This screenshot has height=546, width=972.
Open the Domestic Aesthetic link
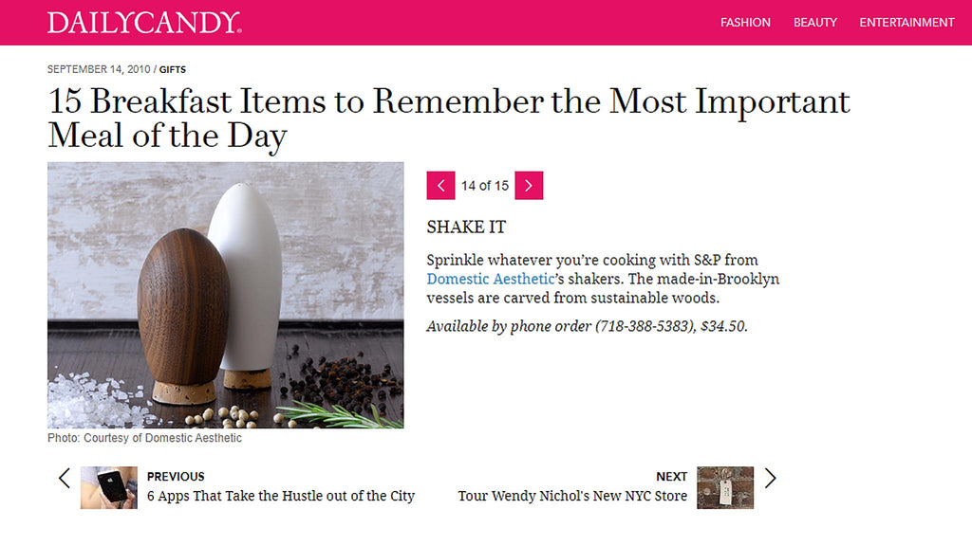pos(490,279)
